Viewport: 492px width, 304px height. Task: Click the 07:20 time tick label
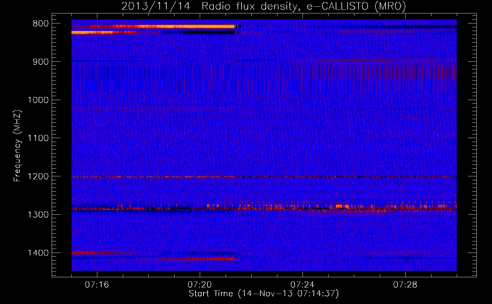coord(200,285)
